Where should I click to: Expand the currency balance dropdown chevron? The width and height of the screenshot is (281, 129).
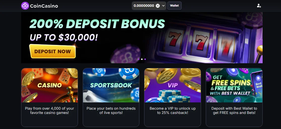pyautogui.click(x=163, y=6)
